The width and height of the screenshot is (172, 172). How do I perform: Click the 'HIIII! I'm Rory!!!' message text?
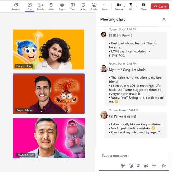120,35
